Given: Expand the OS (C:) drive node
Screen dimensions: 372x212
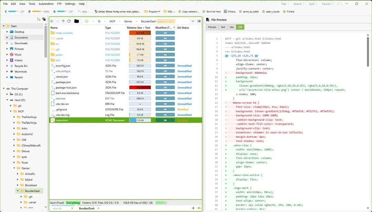Looking at the screenshot, I should [7, 94].
